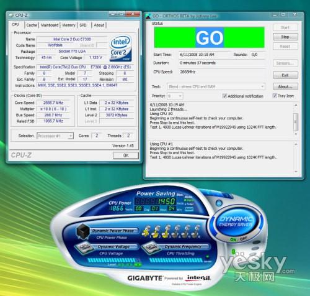
Task: Toggle the Tray Icon checkbox
Action: tap(275, 96)
